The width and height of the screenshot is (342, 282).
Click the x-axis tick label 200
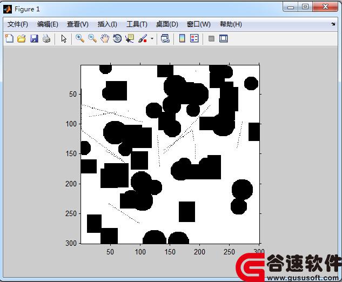pos(199,252)
